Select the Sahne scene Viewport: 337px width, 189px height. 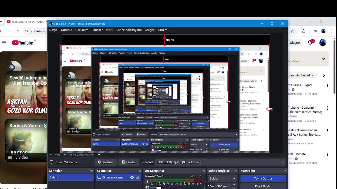tap(71, 177)
